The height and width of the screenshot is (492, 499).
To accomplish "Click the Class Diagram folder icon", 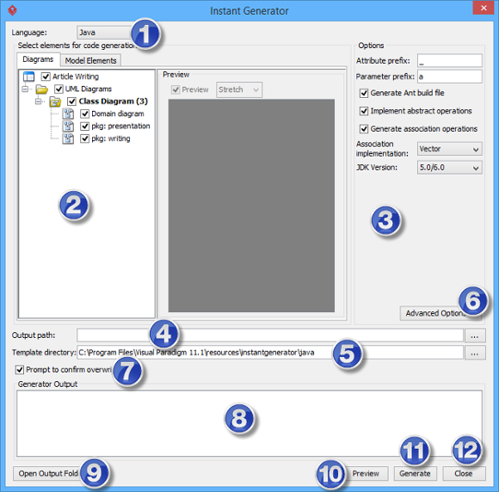I will (x=55, y=101).
